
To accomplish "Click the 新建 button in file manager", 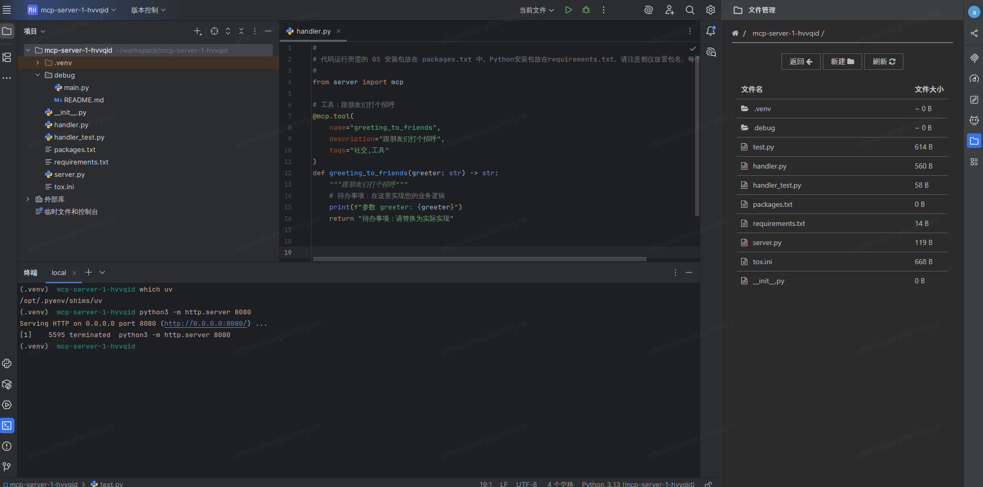I will (842, 62).
